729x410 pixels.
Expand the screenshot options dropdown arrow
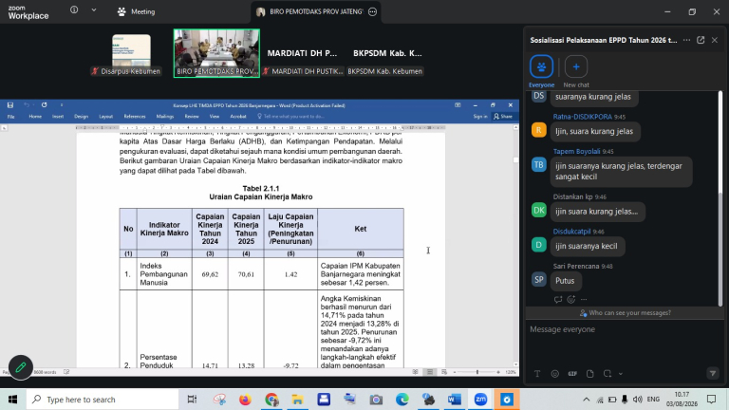click(x=621, y=374)
